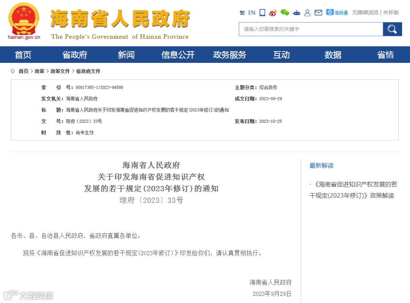
Task: Open the 信息公开 navigation tab
Action: pyautogui.click(x=178, y=55)
